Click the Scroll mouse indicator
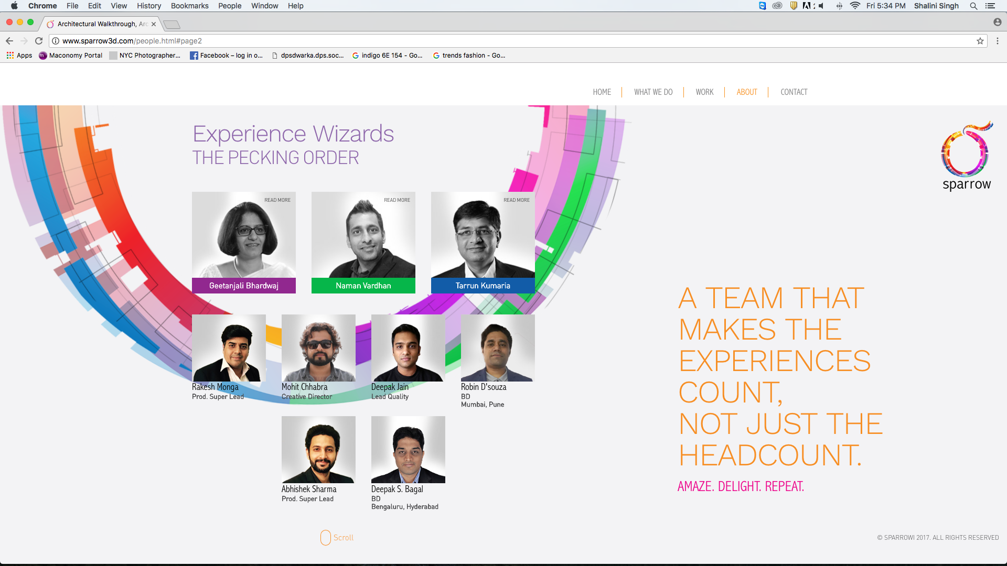Screen dimensions: 1007x566 pos(326,538)
